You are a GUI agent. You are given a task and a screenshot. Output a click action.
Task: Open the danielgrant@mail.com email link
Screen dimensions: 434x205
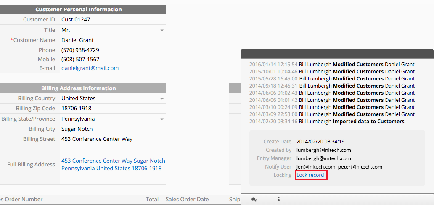click(x=90, y=68)
